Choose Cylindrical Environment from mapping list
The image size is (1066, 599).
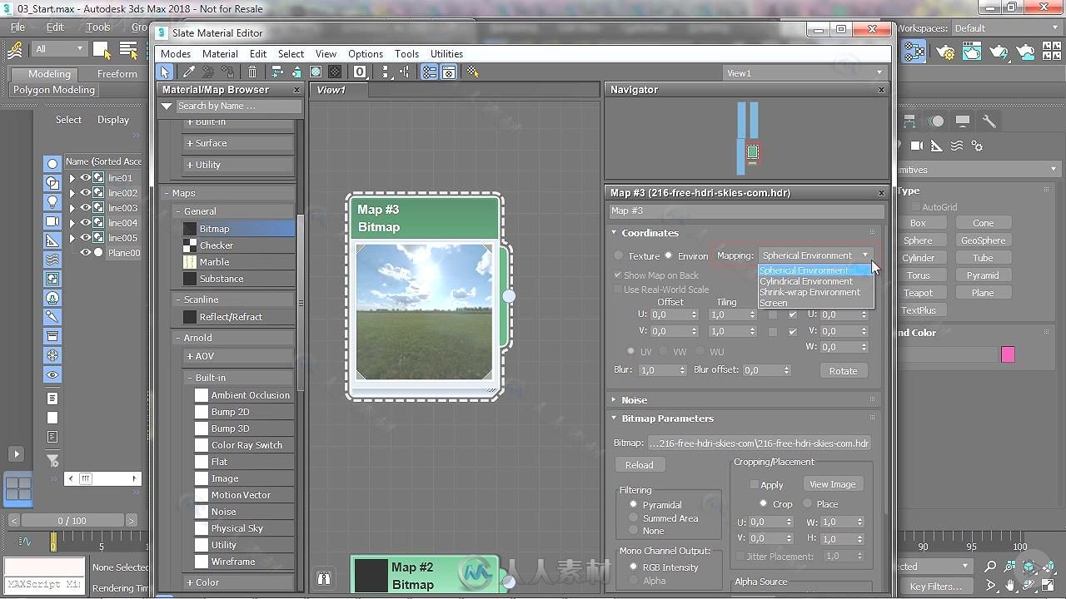[x=815, y=281]
